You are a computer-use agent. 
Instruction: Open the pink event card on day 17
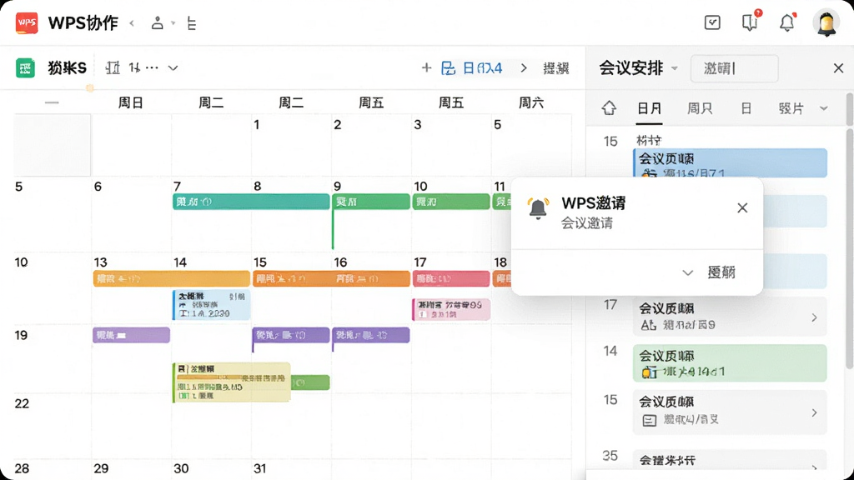tap(451, 309)
